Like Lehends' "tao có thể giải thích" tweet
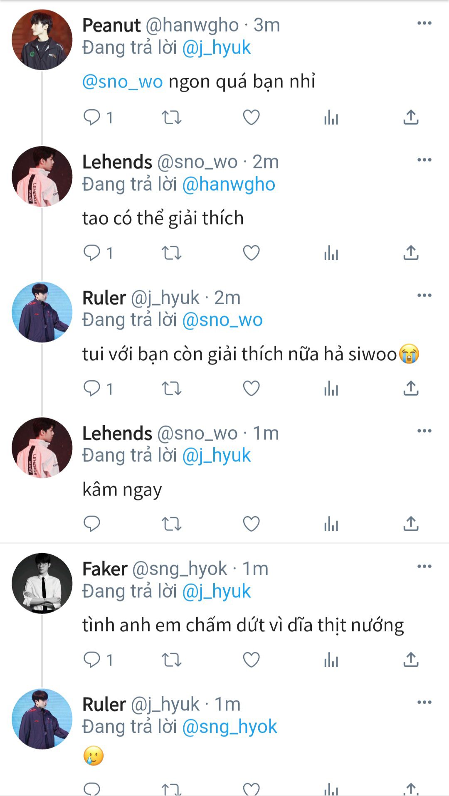449x796 pixels. tap(251, 253)
